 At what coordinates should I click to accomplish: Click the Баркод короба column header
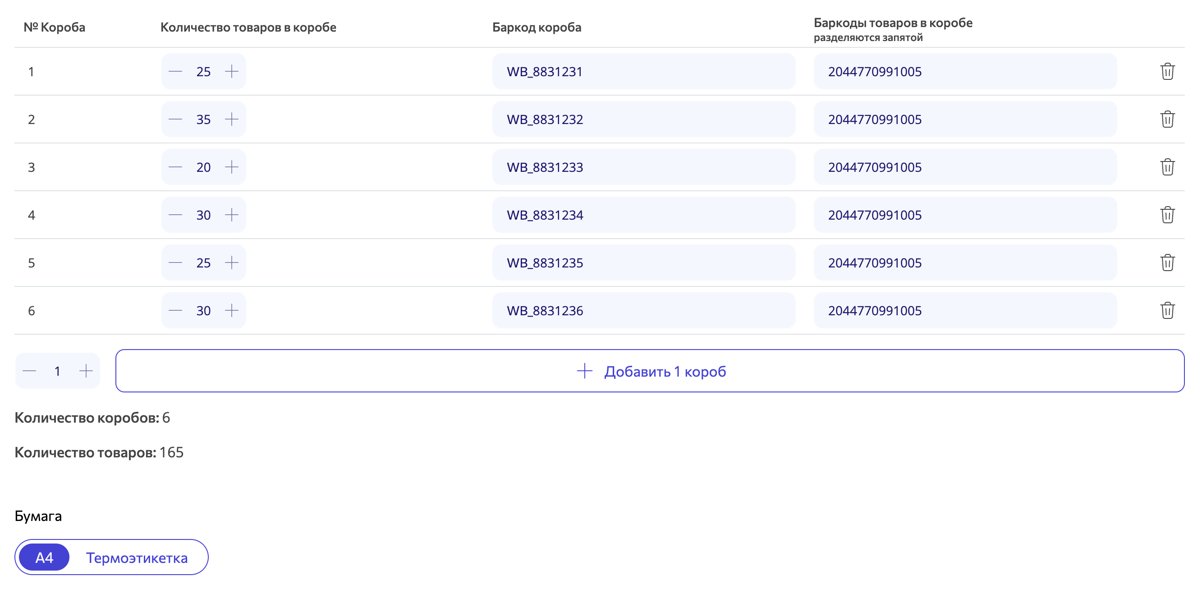point(537,27)
